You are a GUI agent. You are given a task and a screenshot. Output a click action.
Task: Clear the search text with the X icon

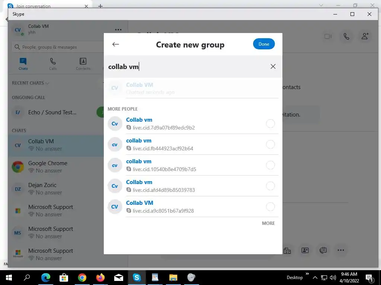pyautogui.click(x=273, y=66)
